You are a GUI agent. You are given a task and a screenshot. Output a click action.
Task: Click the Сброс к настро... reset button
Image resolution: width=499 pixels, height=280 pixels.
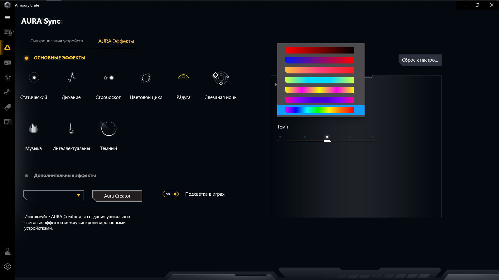(420, 60)
